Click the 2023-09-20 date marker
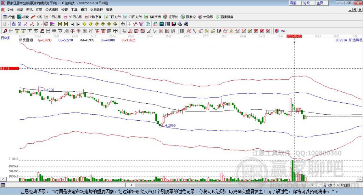This screenshot has width=363, height=195. [x=294, y=36]
